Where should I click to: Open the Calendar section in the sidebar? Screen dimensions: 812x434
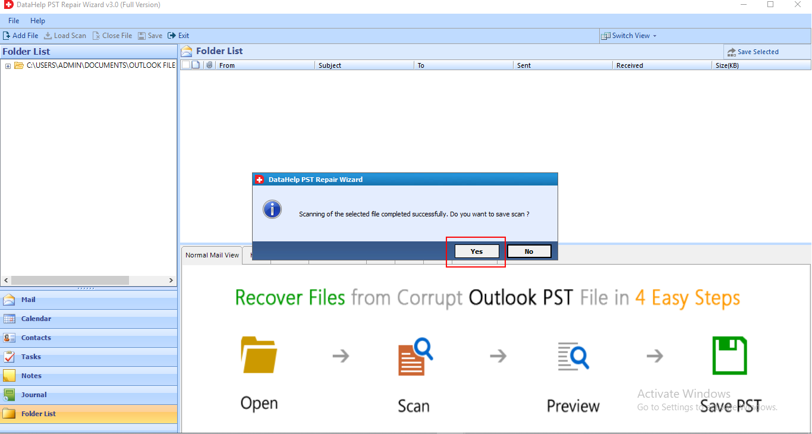89,319
